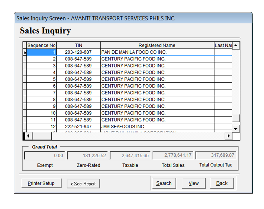264x209 pixels.
Task: Select the Last Name column header
Action: [223, 45]
